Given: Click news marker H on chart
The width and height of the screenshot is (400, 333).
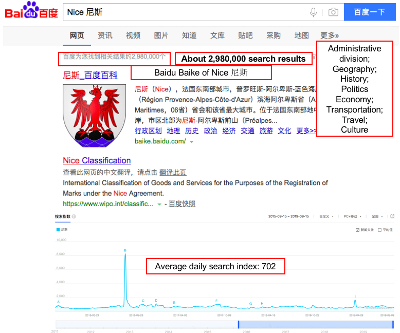Looking at the screenshot, I should click(262, 303).
